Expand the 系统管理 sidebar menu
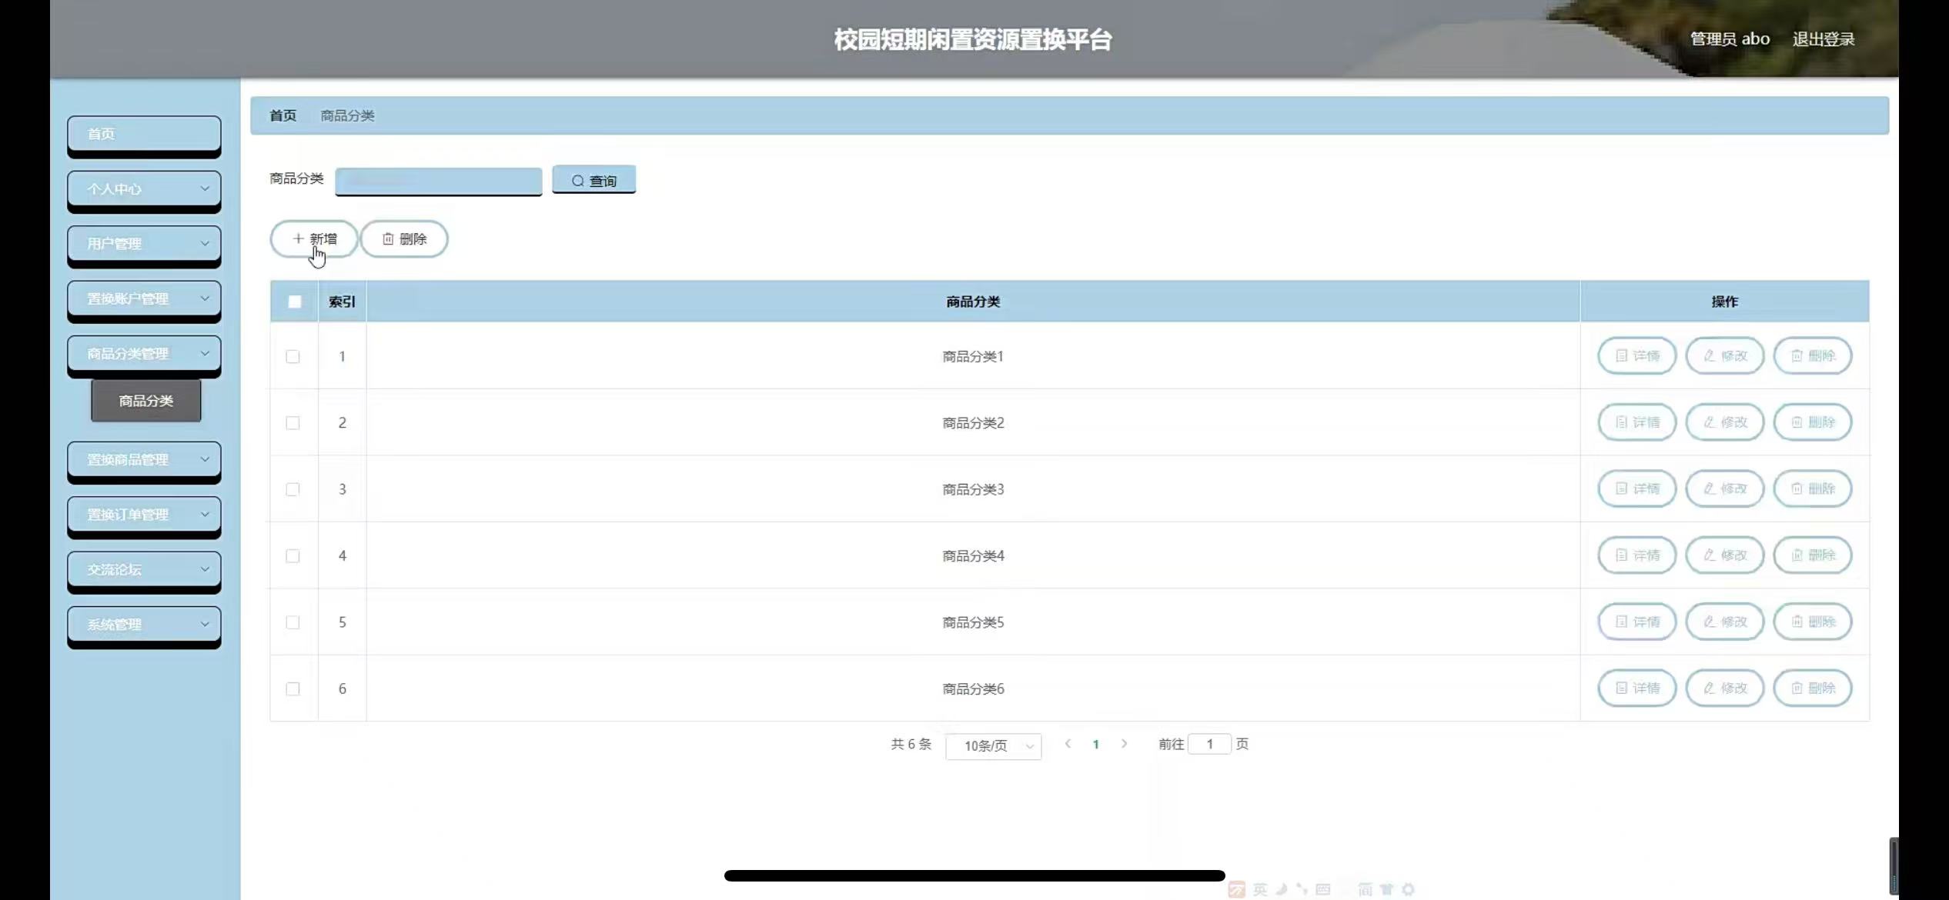This screenshot has height=900, width=1949. (144, 624)
